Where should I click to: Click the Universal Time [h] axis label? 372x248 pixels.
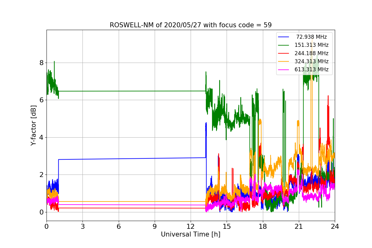click(191, 234)
